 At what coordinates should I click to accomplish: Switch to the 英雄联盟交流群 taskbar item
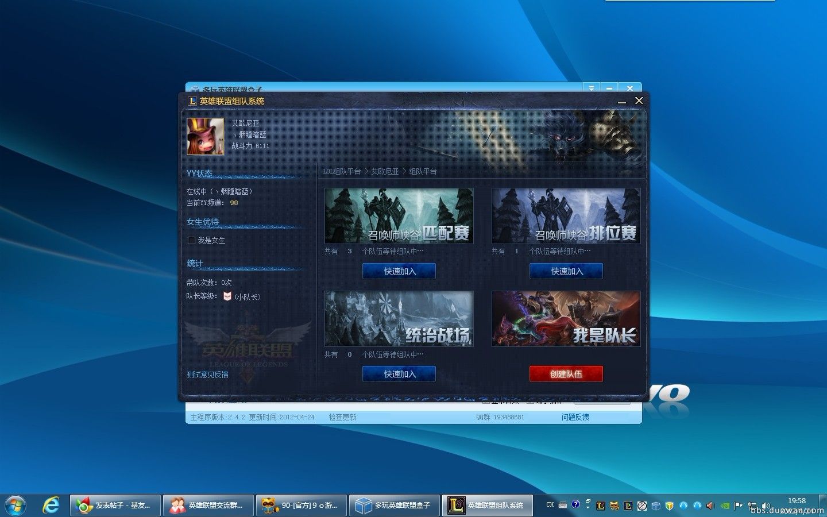208,505
